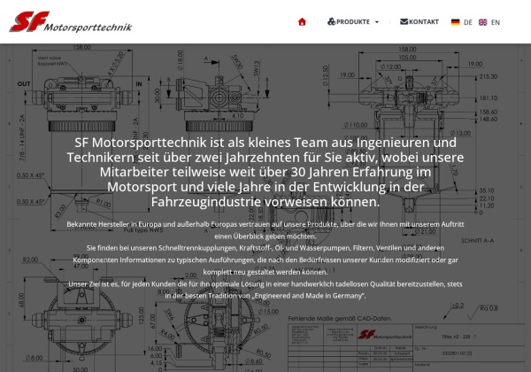531x372 pixels.
Task: Click the UK flag icon
Action: click(x=482, y=22)
